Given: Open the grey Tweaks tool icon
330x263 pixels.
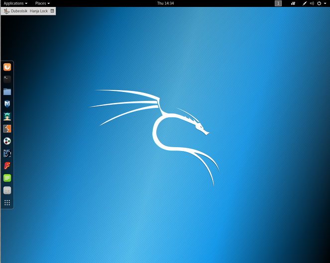Looking at the screenshot, I should [7, 190].
